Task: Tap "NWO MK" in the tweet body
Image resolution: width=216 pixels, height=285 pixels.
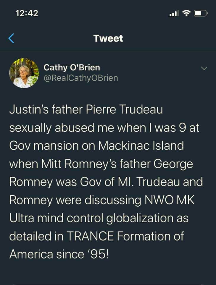Action: (x=170, y=200)
